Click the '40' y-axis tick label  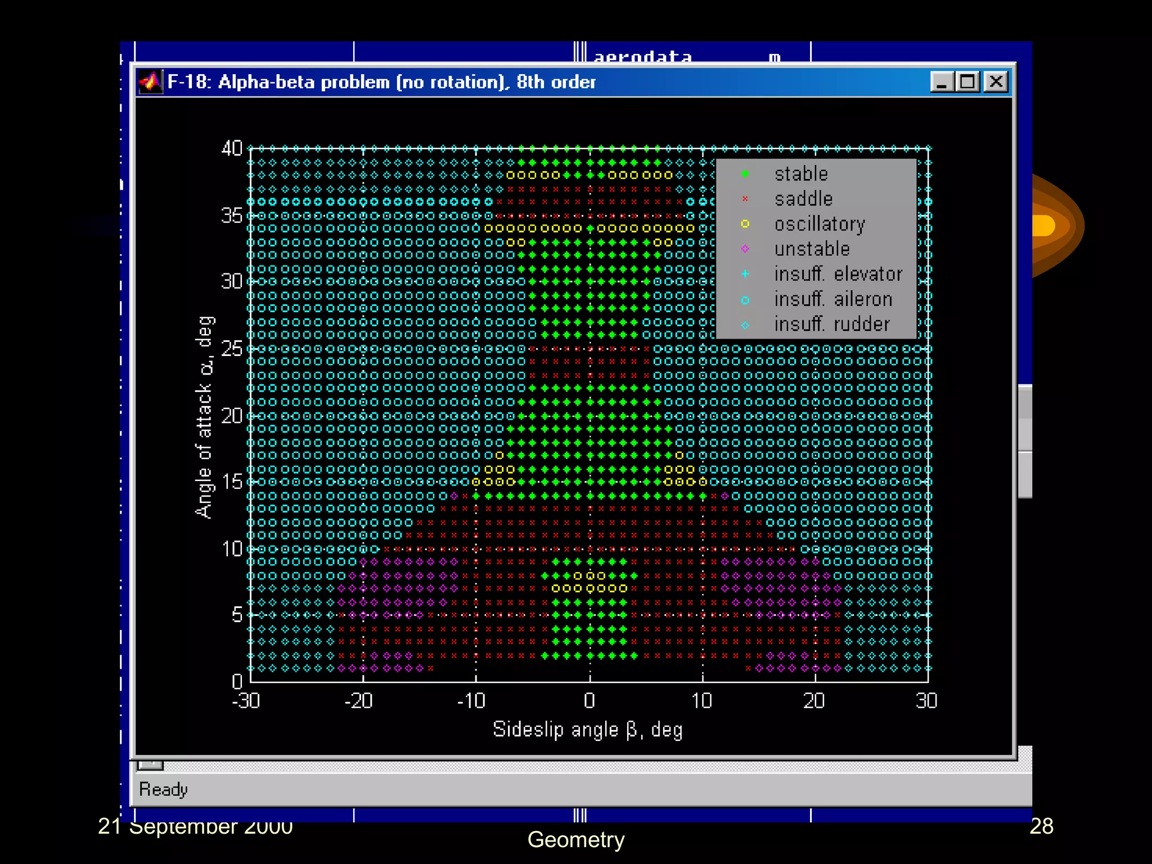point(232,148)
